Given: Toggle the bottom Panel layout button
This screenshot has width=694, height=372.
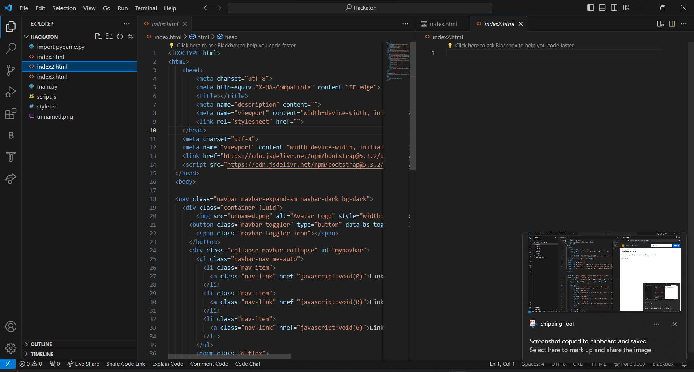Looking at the screenshot, I should 602,8.
